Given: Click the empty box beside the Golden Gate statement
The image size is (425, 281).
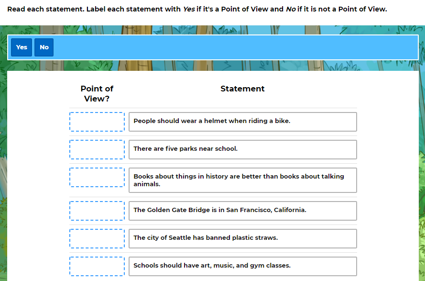Looking at the screenshot, I should click(x=97, y=211).
